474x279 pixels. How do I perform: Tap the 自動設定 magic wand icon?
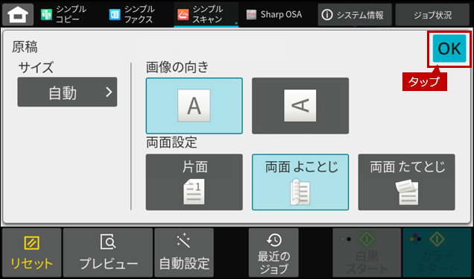coord(184,242)
